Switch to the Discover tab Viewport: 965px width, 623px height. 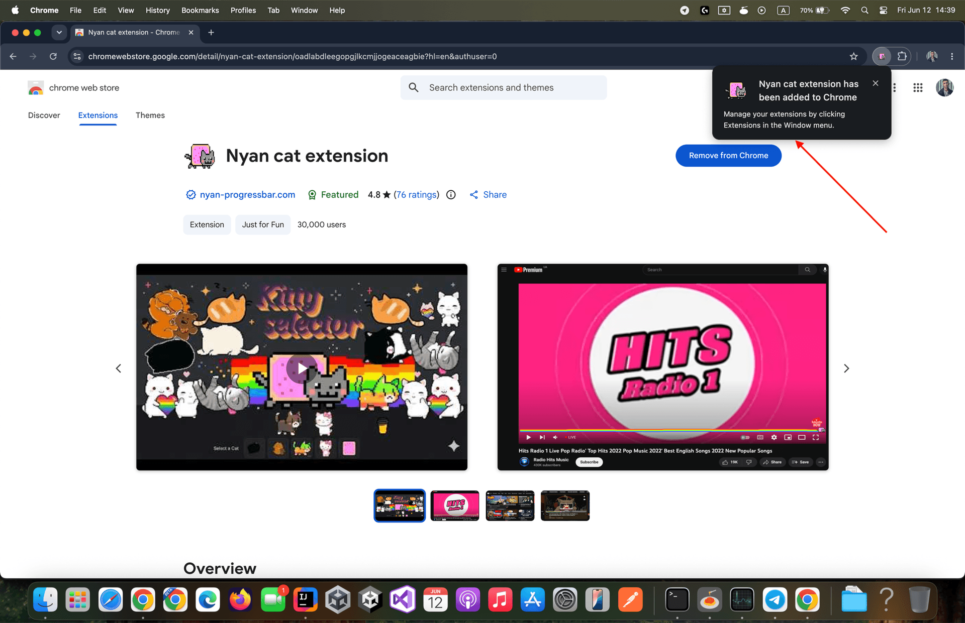coord(44,115)
